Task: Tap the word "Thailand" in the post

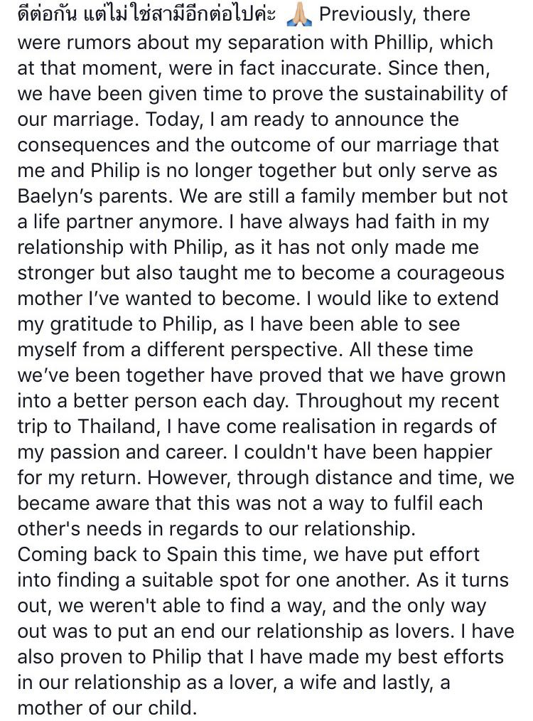Action: 118,426
